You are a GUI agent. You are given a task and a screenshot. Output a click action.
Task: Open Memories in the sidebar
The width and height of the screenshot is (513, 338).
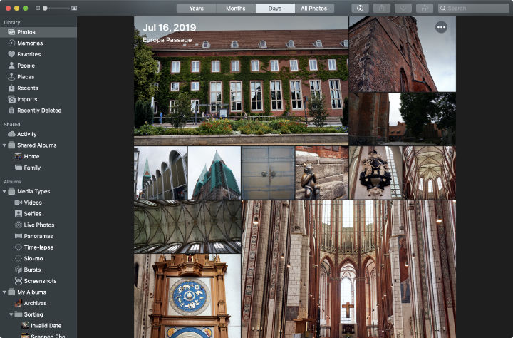(x=29, y=43)
